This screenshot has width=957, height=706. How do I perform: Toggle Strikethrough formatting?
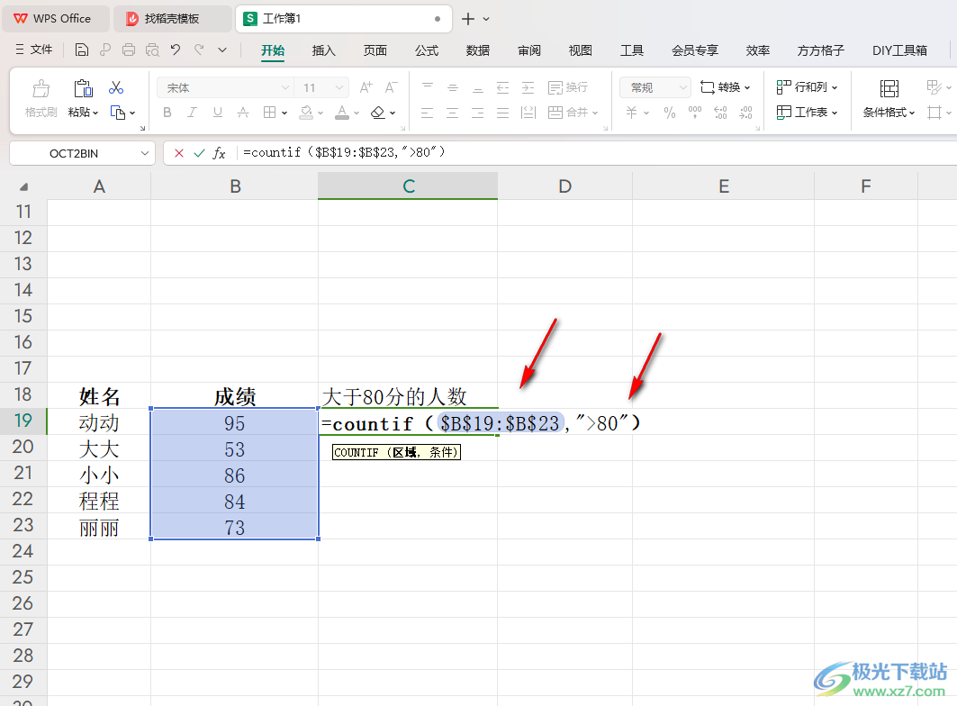pyautogui.click(x=243, y=113)
